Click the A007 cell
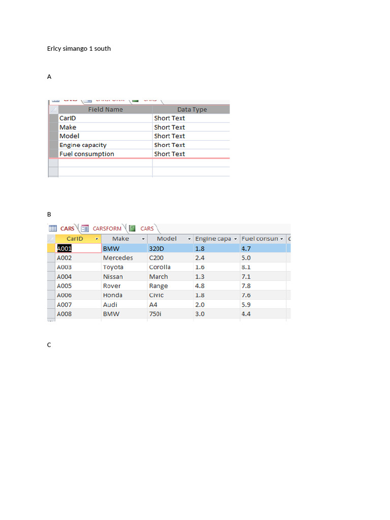 pyautogui.click(x=79, y=305)
